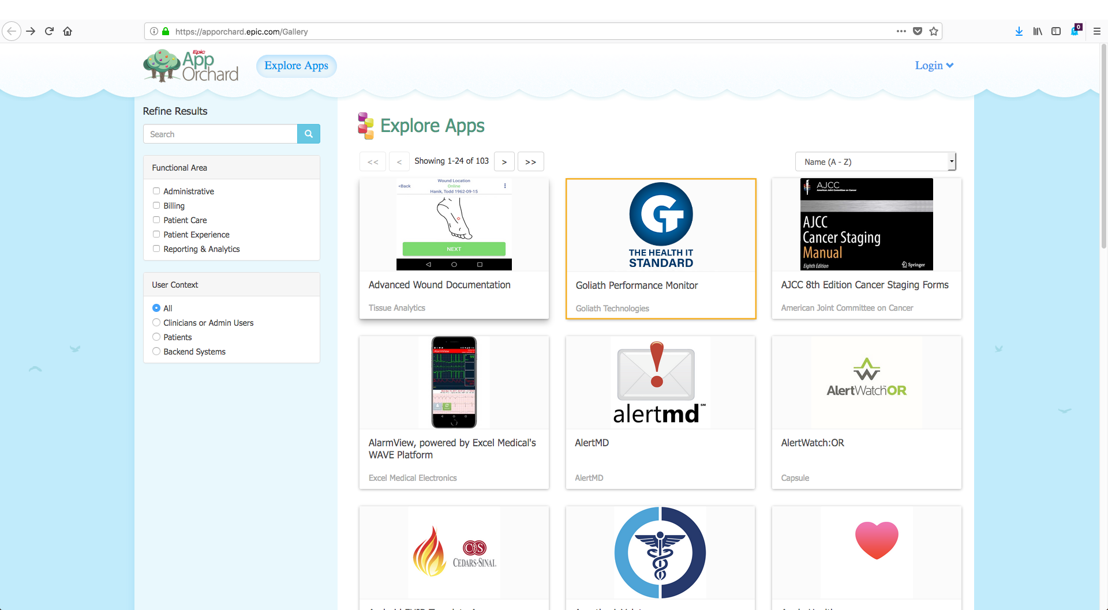Tick the Patient Experience checkbox

(x=156, y=234)
